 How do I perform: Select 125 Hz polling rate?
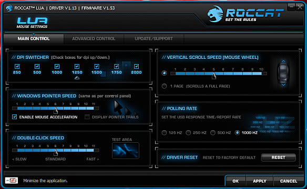pos(164,133)
